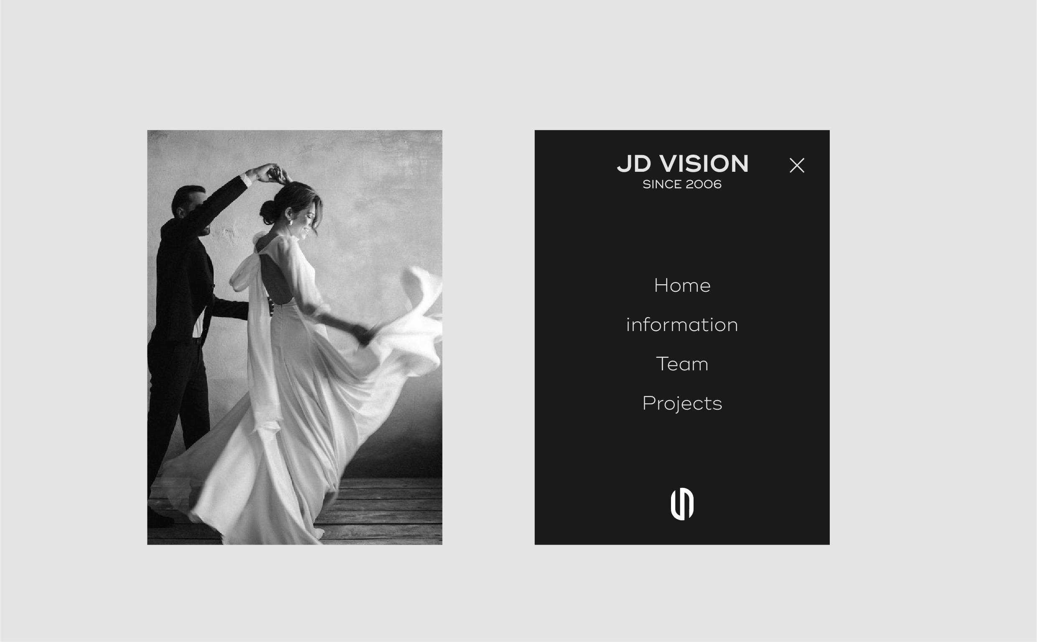Click the gray canvas between both panels

click(x=488, y=337)
